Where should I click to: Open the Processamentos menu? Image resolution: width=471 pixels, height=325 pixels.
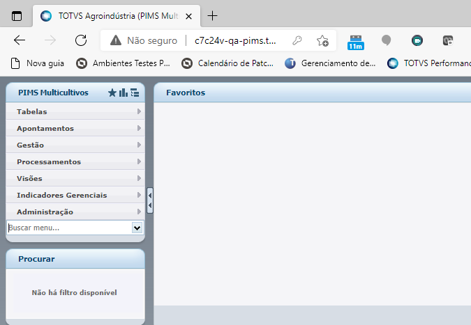(x=75, y=161)
